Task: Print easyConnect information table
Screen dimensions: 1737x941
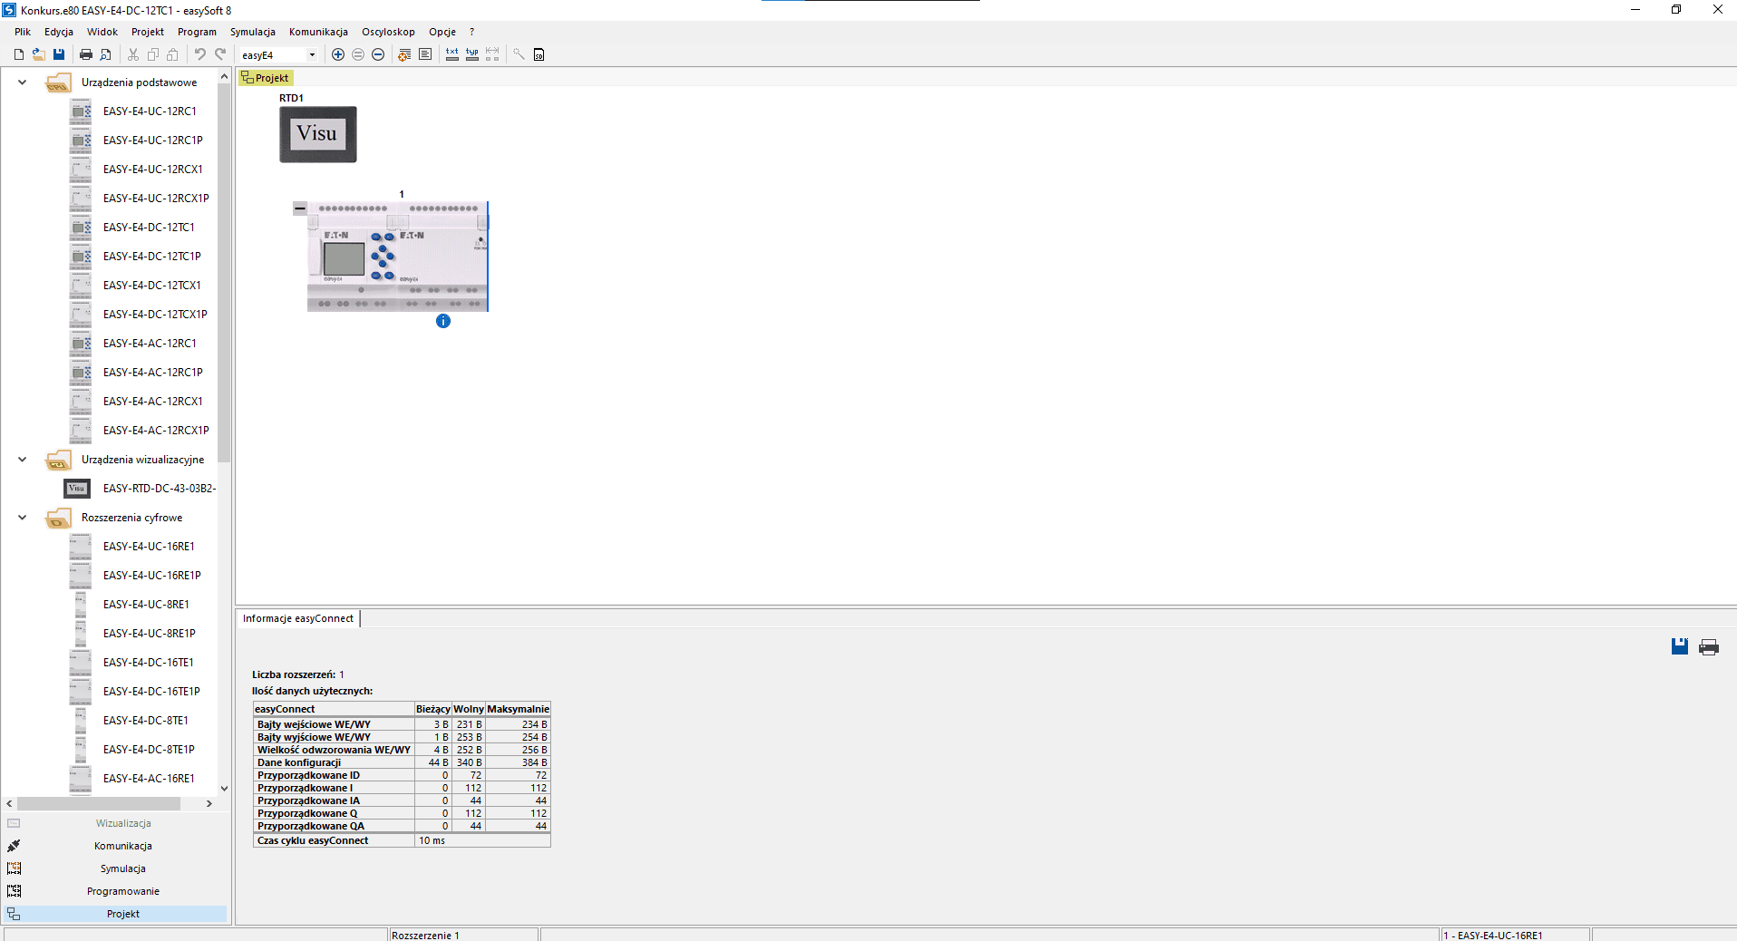Action: (x=1709, y=646)
